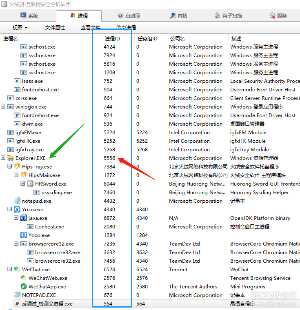The height and width of the screenshot is (310, 300).
Task: Collapse the WeChat.exe tree node
Action: click(x=9, y=269)
